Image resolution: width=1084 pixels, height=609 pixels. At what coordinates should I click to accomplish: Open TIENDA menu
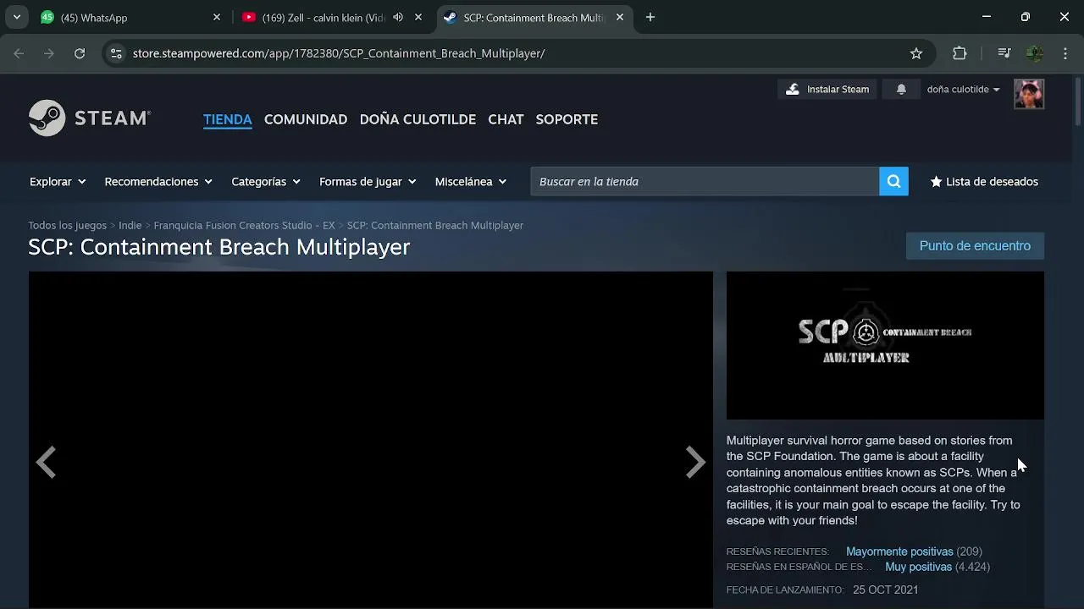point(228,119)
